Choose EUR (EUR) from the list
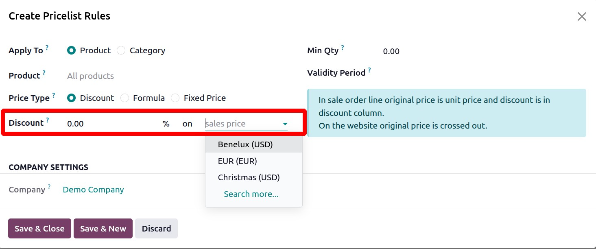The image size is (596, 249). (x=238, y=161)
